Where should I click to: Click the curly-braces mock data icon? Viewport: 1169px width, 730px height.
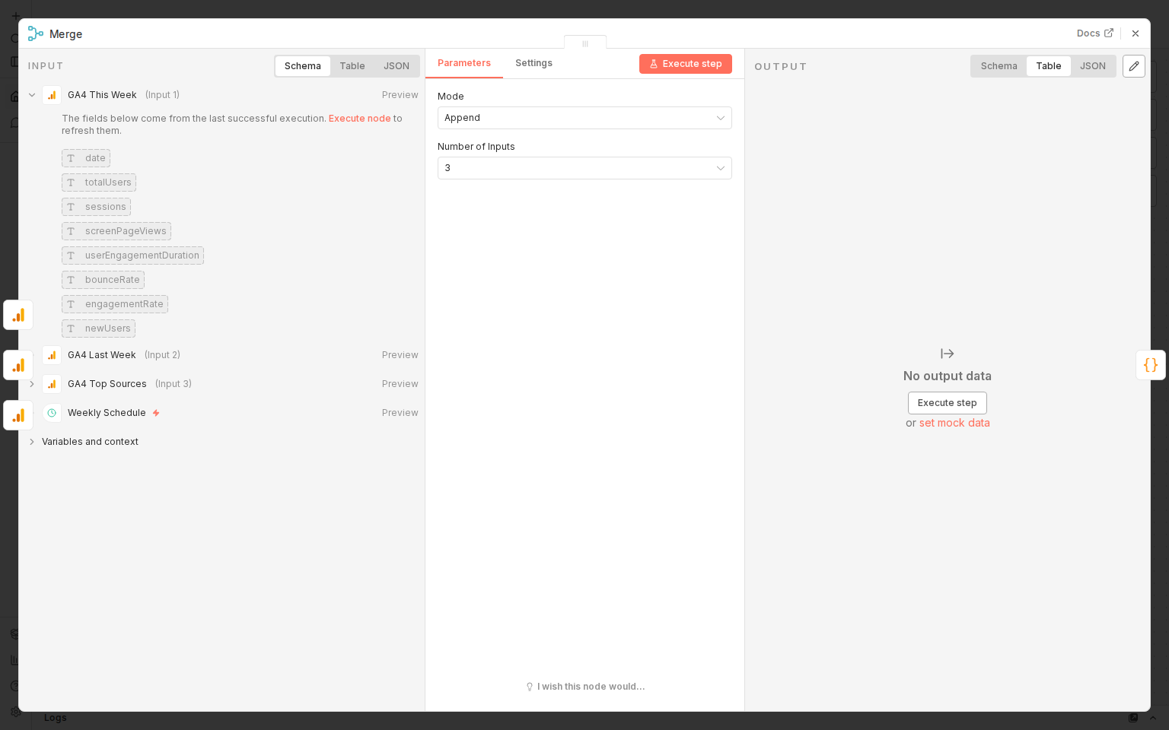pos(1151,365)
